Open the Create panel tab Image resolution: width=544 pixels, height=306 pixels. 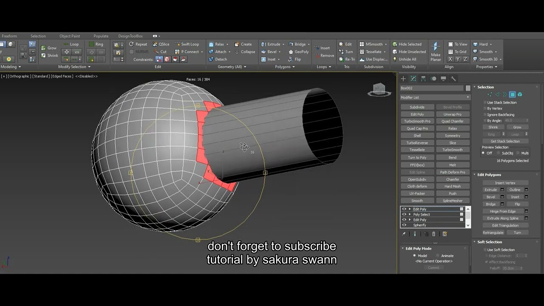(x=403, y=79)
